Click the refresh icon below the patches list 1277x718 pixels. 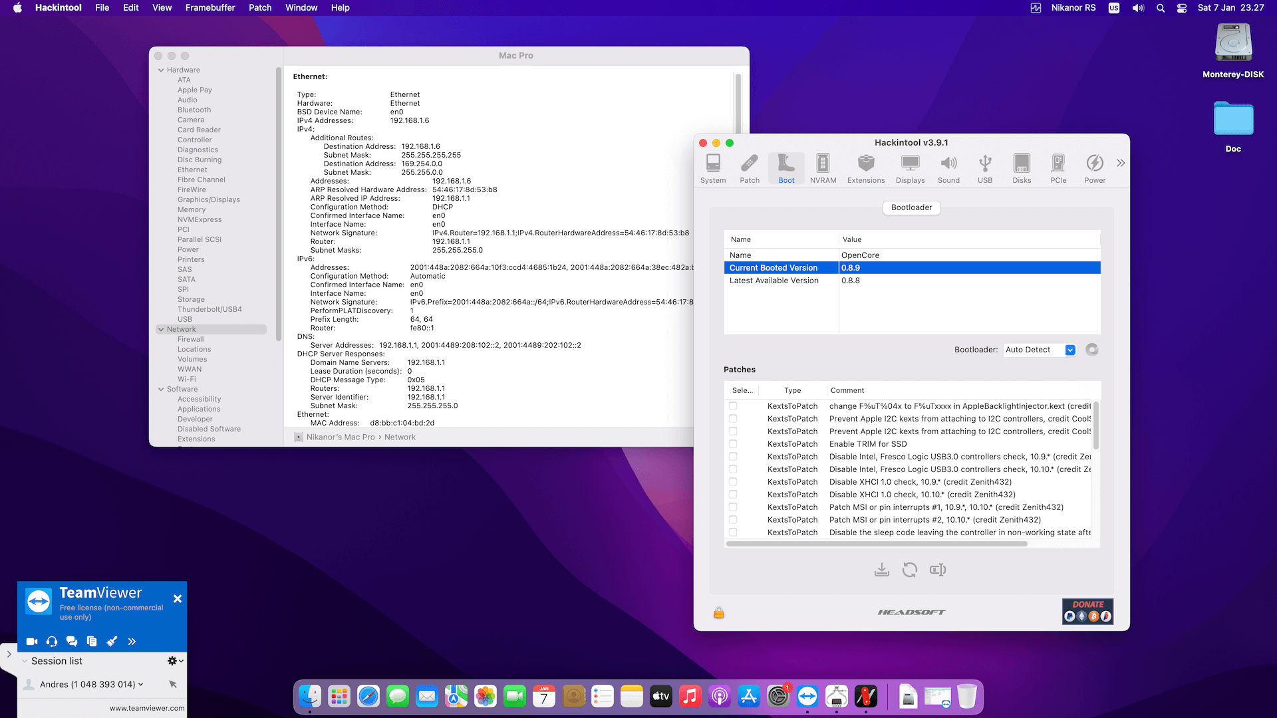point(909,570)
